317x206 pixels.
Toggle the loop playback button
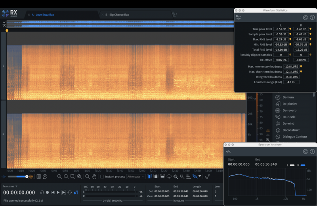(x=69, y=192)
